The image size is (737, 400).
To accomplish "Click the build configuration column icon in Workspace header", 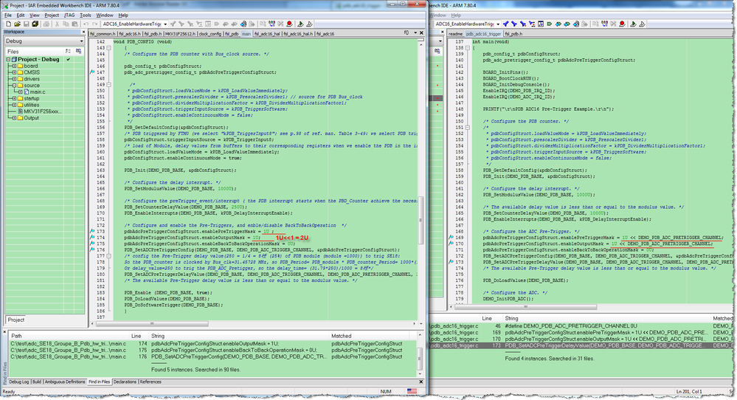I will [x=77, y=51].
